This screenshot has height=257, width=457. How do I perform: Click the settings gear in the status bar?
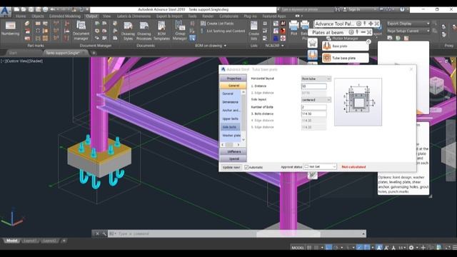[411, 248]
